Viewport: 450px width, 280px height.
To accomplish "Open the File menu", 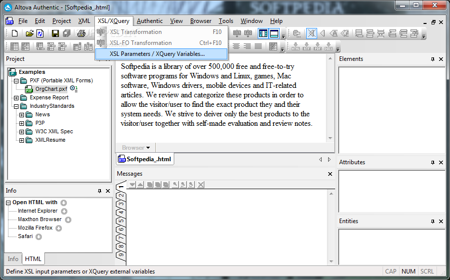I will [23, 21].
